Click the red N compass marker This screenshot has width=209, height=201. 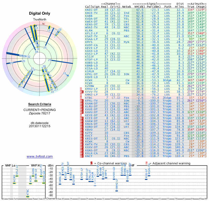43,24
